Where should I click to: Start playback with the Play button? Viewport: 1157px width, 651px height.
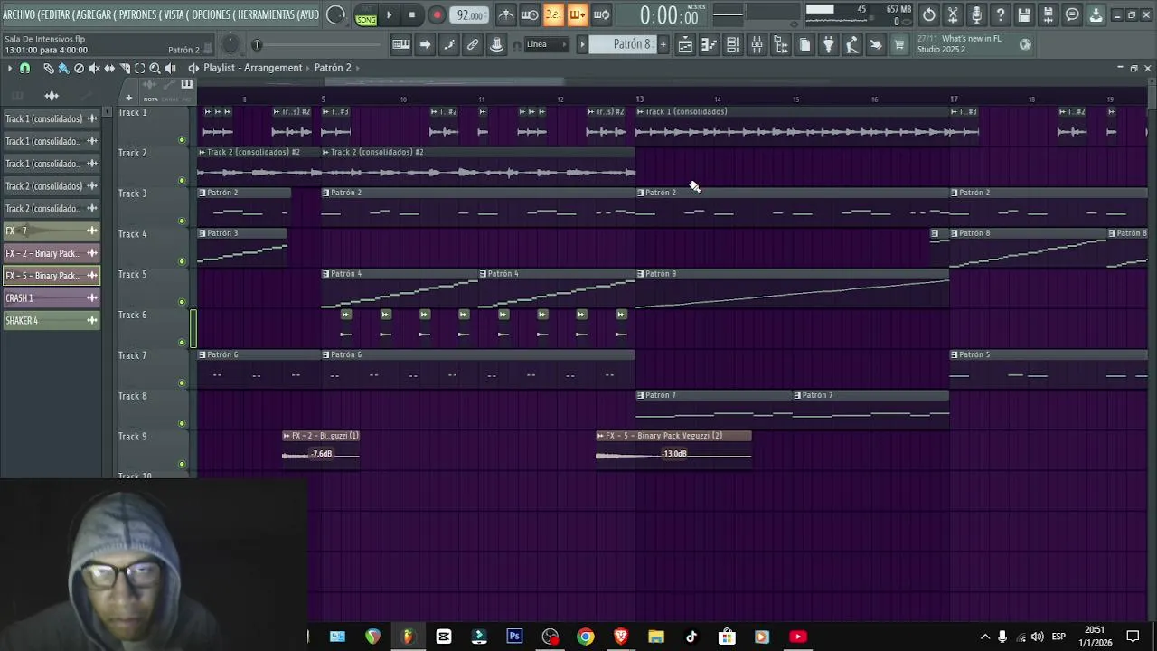[389, 15]
